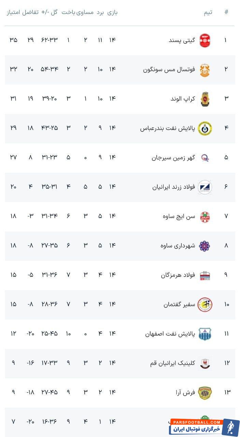The height and width of the screenshot is (437, 240).
Task: Click the Palayesh Naft Bandar Abbas logo
Action: [204, 128]
